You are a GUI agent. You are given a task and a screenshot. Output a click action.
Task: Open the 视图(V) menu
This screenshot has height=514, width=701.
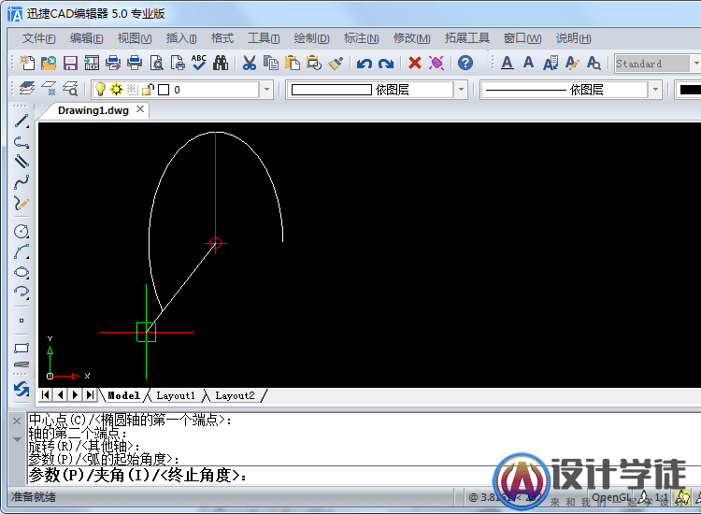point(134,38)
